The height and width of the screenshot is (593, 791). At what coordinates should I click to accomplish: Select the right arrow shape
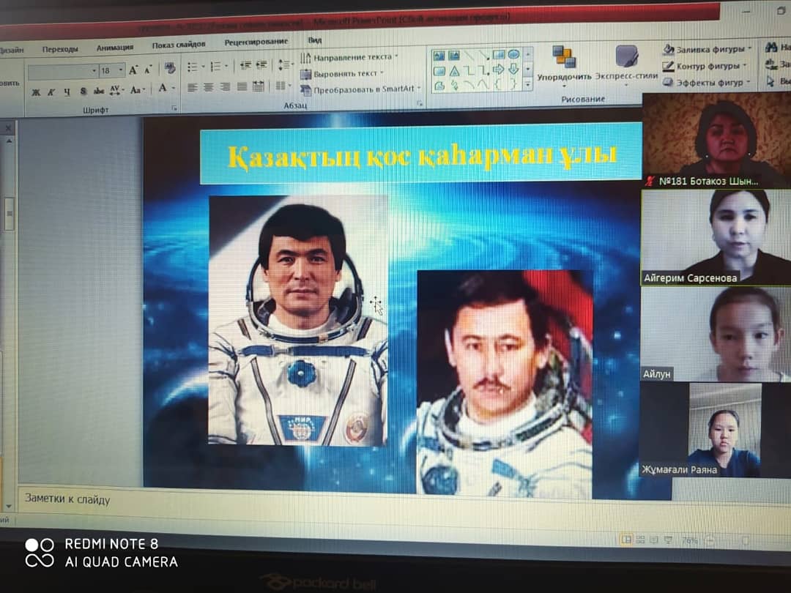click(x=499, y=69)
